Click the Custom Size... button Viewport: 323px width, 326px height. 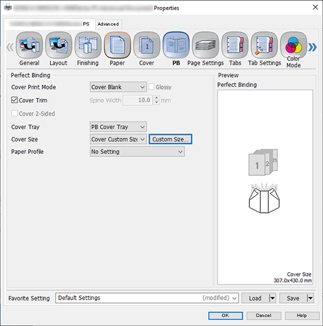tap(171, 139)
